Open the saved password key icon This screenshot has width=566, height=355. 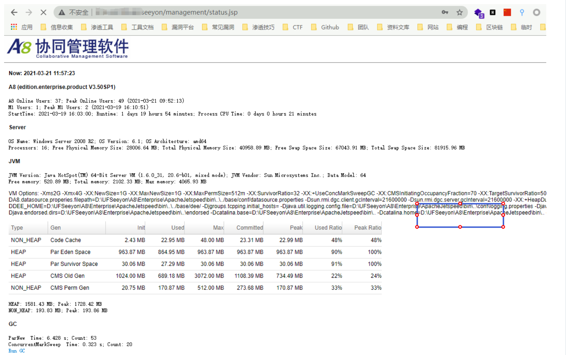[445, 13]
